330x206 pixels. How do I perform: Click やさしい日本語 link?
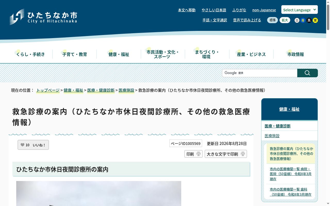click(x=214, y=10)
